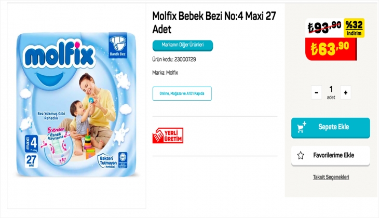Click the Bantlı Bez diaper icon on package

[x=118, y=44]
